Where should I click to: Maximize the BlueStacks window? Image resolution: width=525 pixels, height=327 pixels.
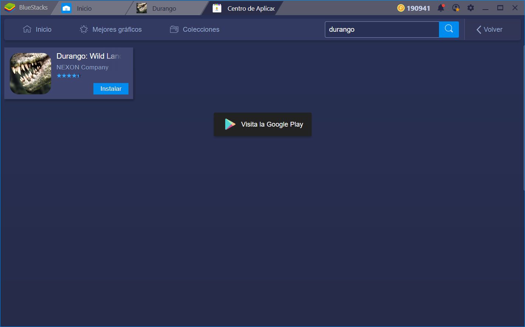(x=500, y=8)
